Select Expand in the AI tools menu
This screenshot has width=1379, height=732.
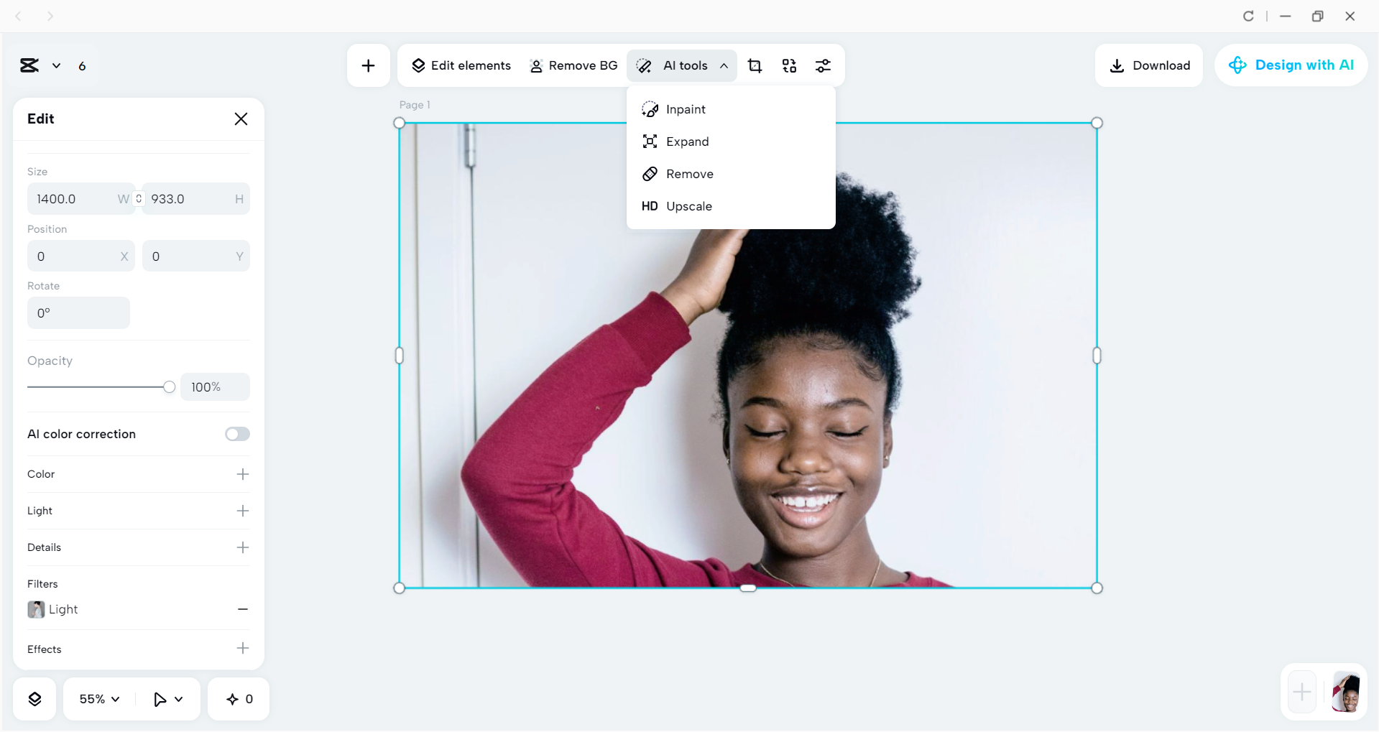(688, 142)
